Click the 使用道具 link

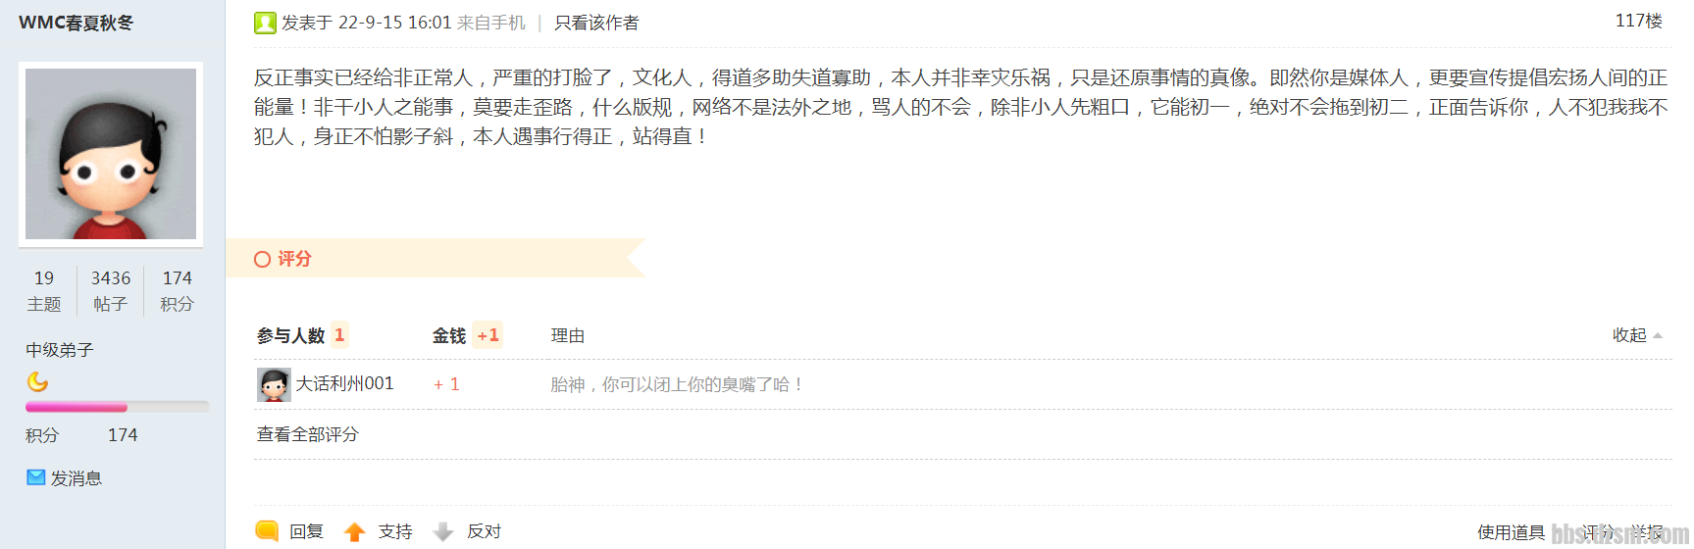(1511, 532)
